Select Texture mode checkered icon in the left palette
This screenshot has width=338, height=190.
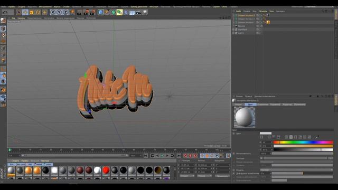3,35
